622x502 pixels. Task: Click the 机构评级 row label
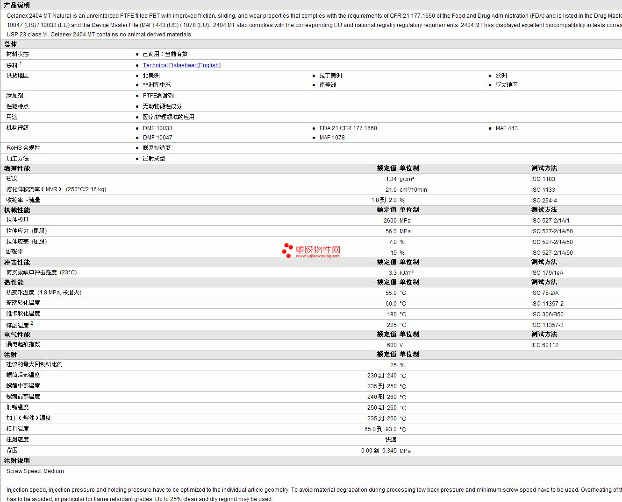pyautogui.click(x=18, y=128)
